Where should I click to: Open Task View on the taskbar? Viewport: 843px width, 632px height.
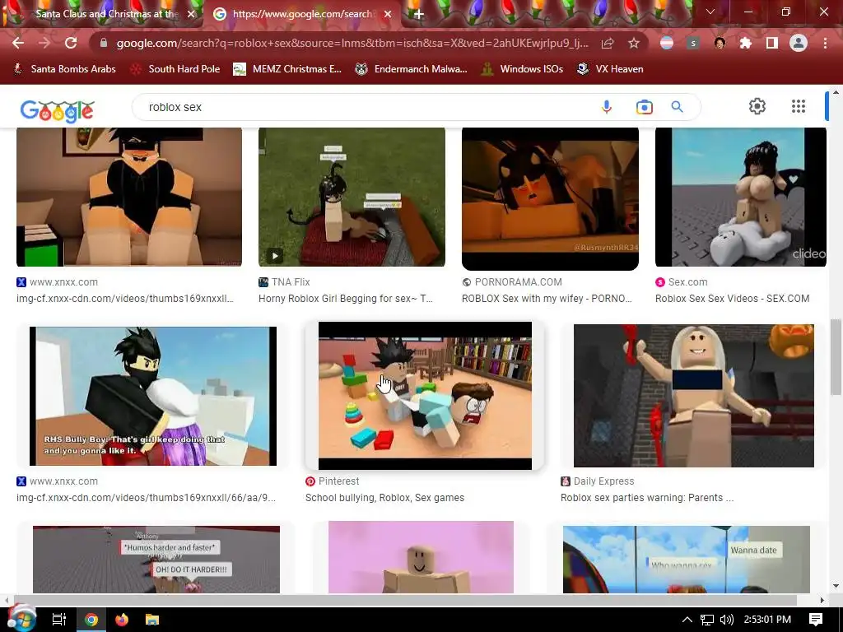58,620
